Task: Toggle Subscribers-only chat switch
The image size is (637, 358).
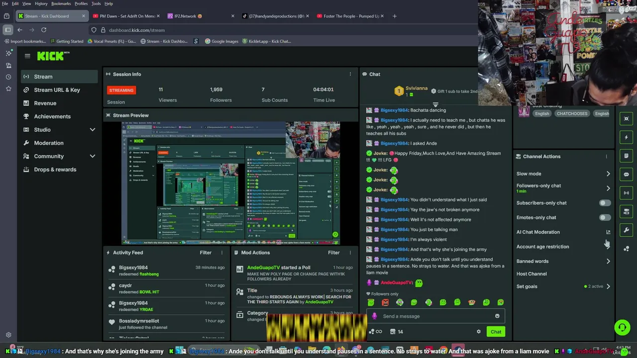Action: tap(605, 203)
